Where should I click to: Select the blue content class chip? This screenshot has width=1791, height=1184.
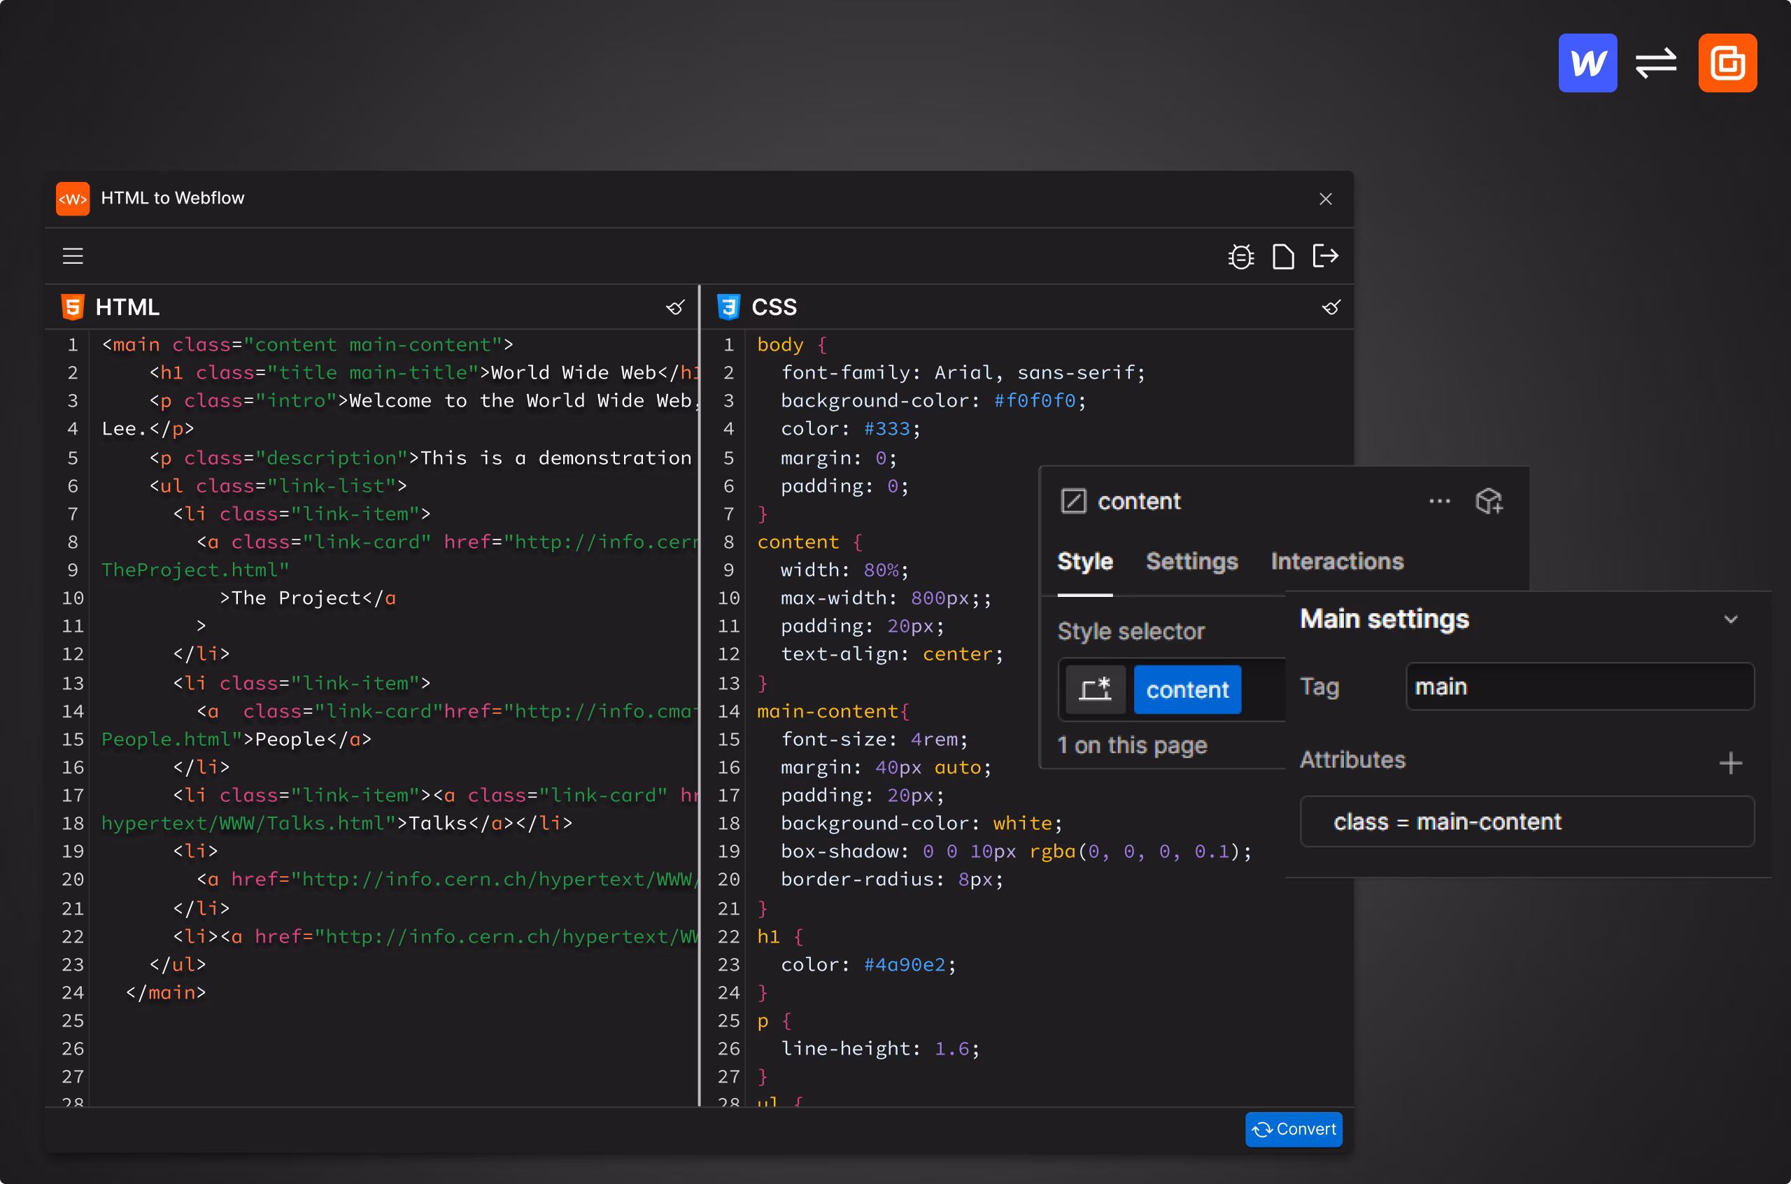pos(1187,689)
